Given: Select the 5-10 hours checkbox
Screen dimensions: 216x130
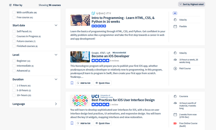Looking at the screenshot, I should tap(14, 90).
